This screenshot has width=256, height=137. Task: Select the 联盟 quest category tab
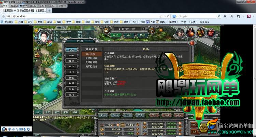click(72, 83)
